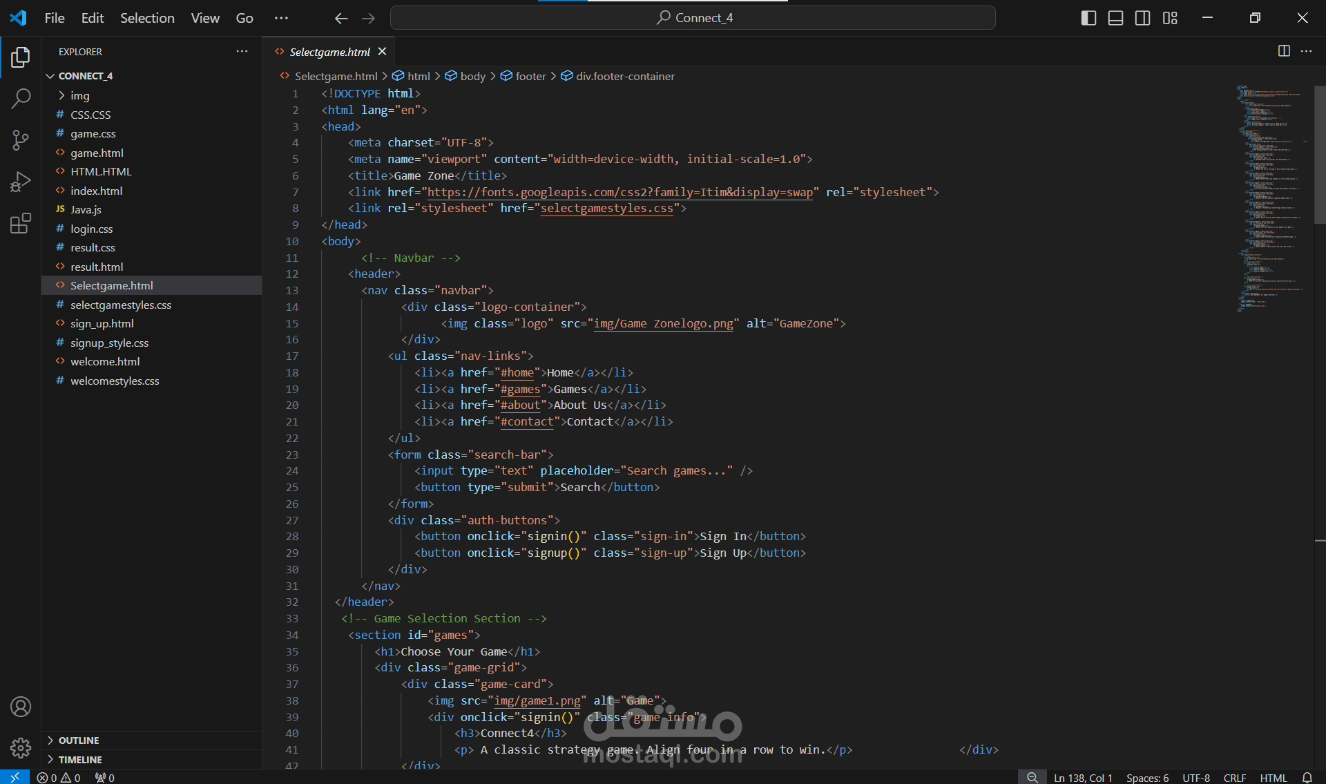The height and width of the screenshot is (784, 1326).
Task: Open hidden menus via title bar ellipsis
Action: coord(281,18)
